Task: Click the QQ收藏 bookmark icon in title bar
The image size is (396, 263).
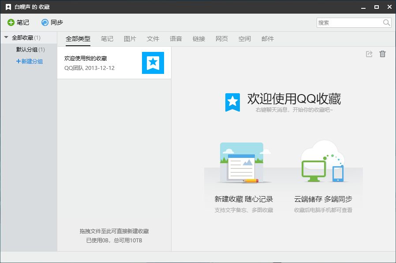Action: [8, 7]
